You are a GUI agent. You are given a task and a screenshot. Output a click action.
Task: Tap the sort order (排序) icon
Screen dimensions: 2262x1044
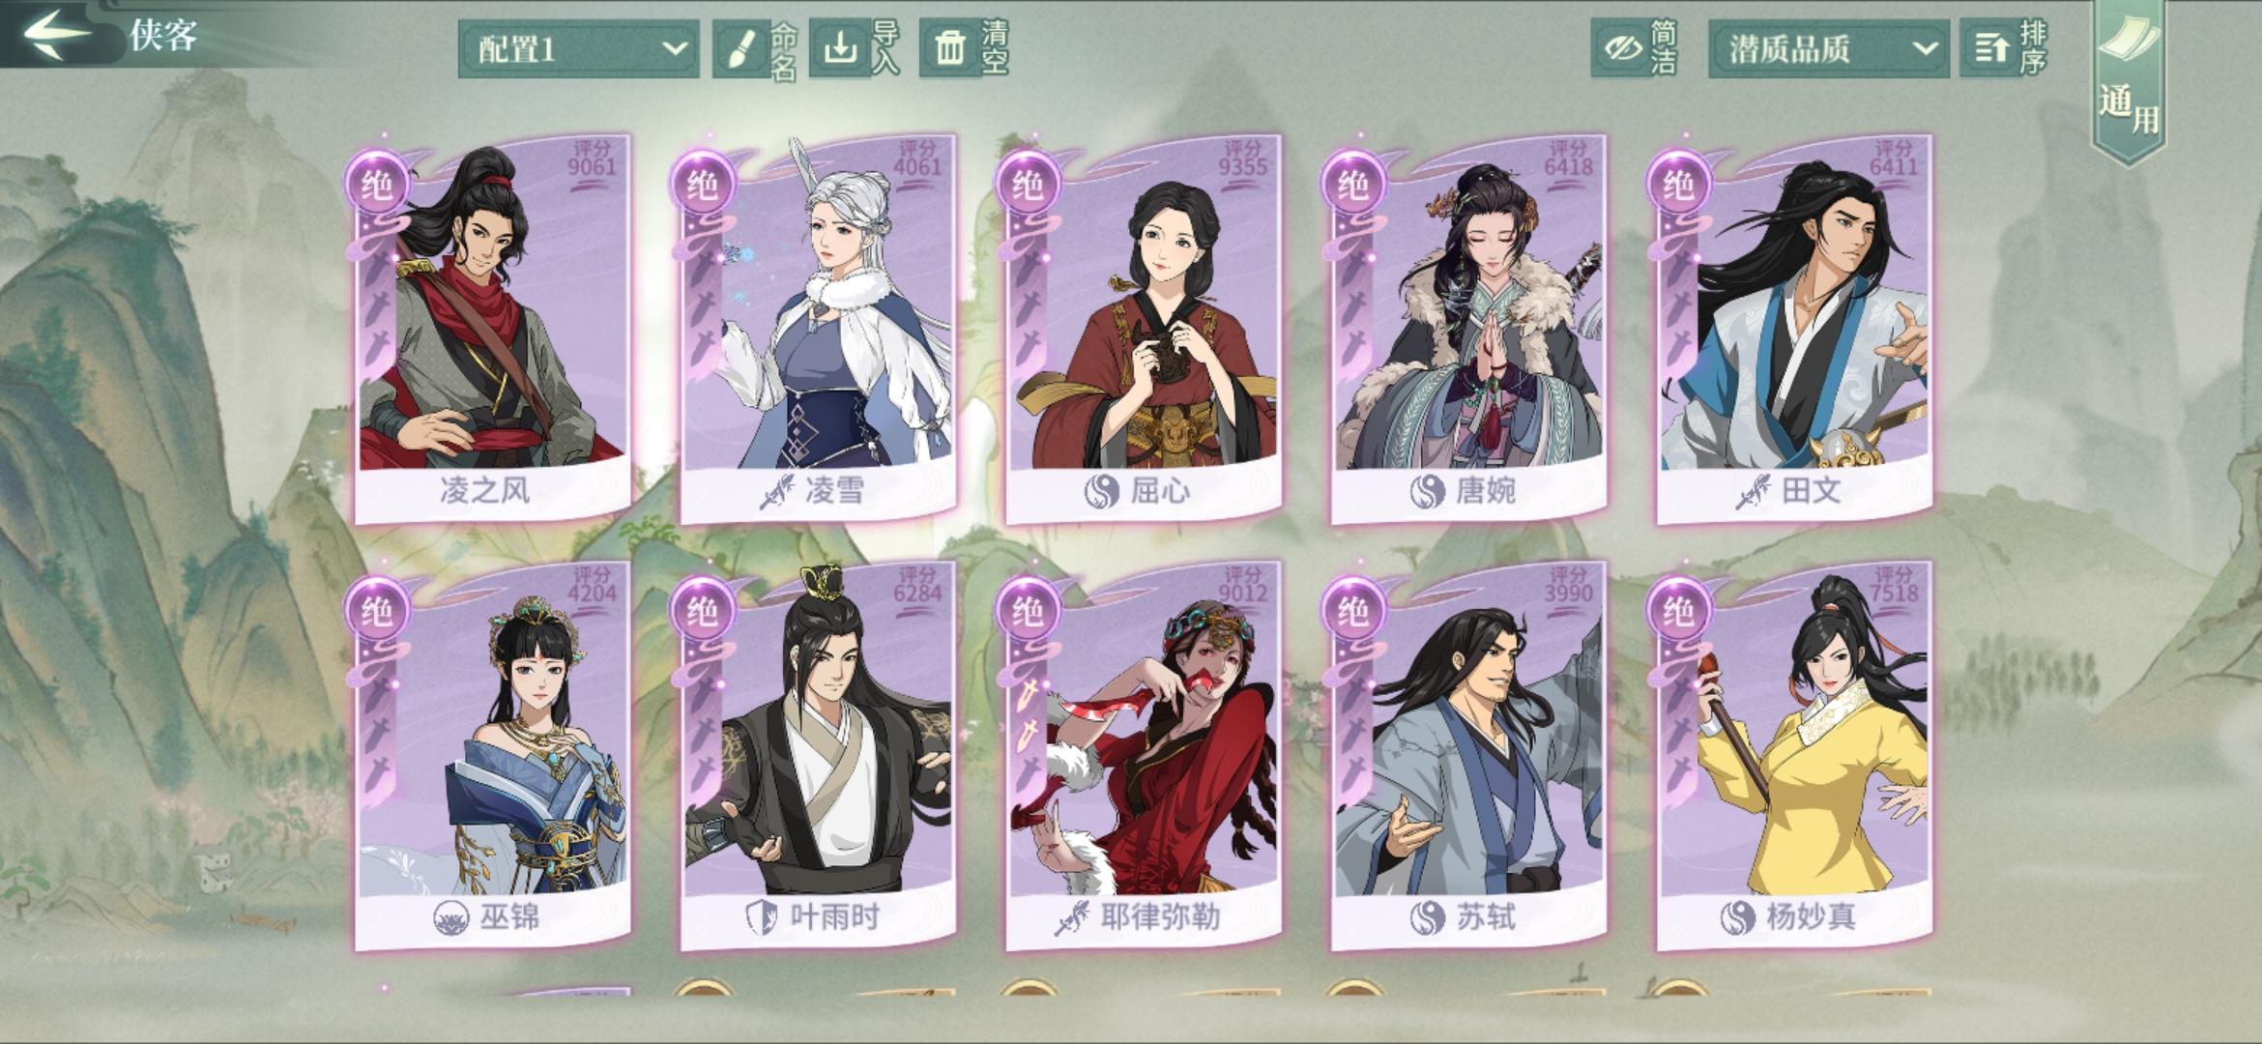1990,48
